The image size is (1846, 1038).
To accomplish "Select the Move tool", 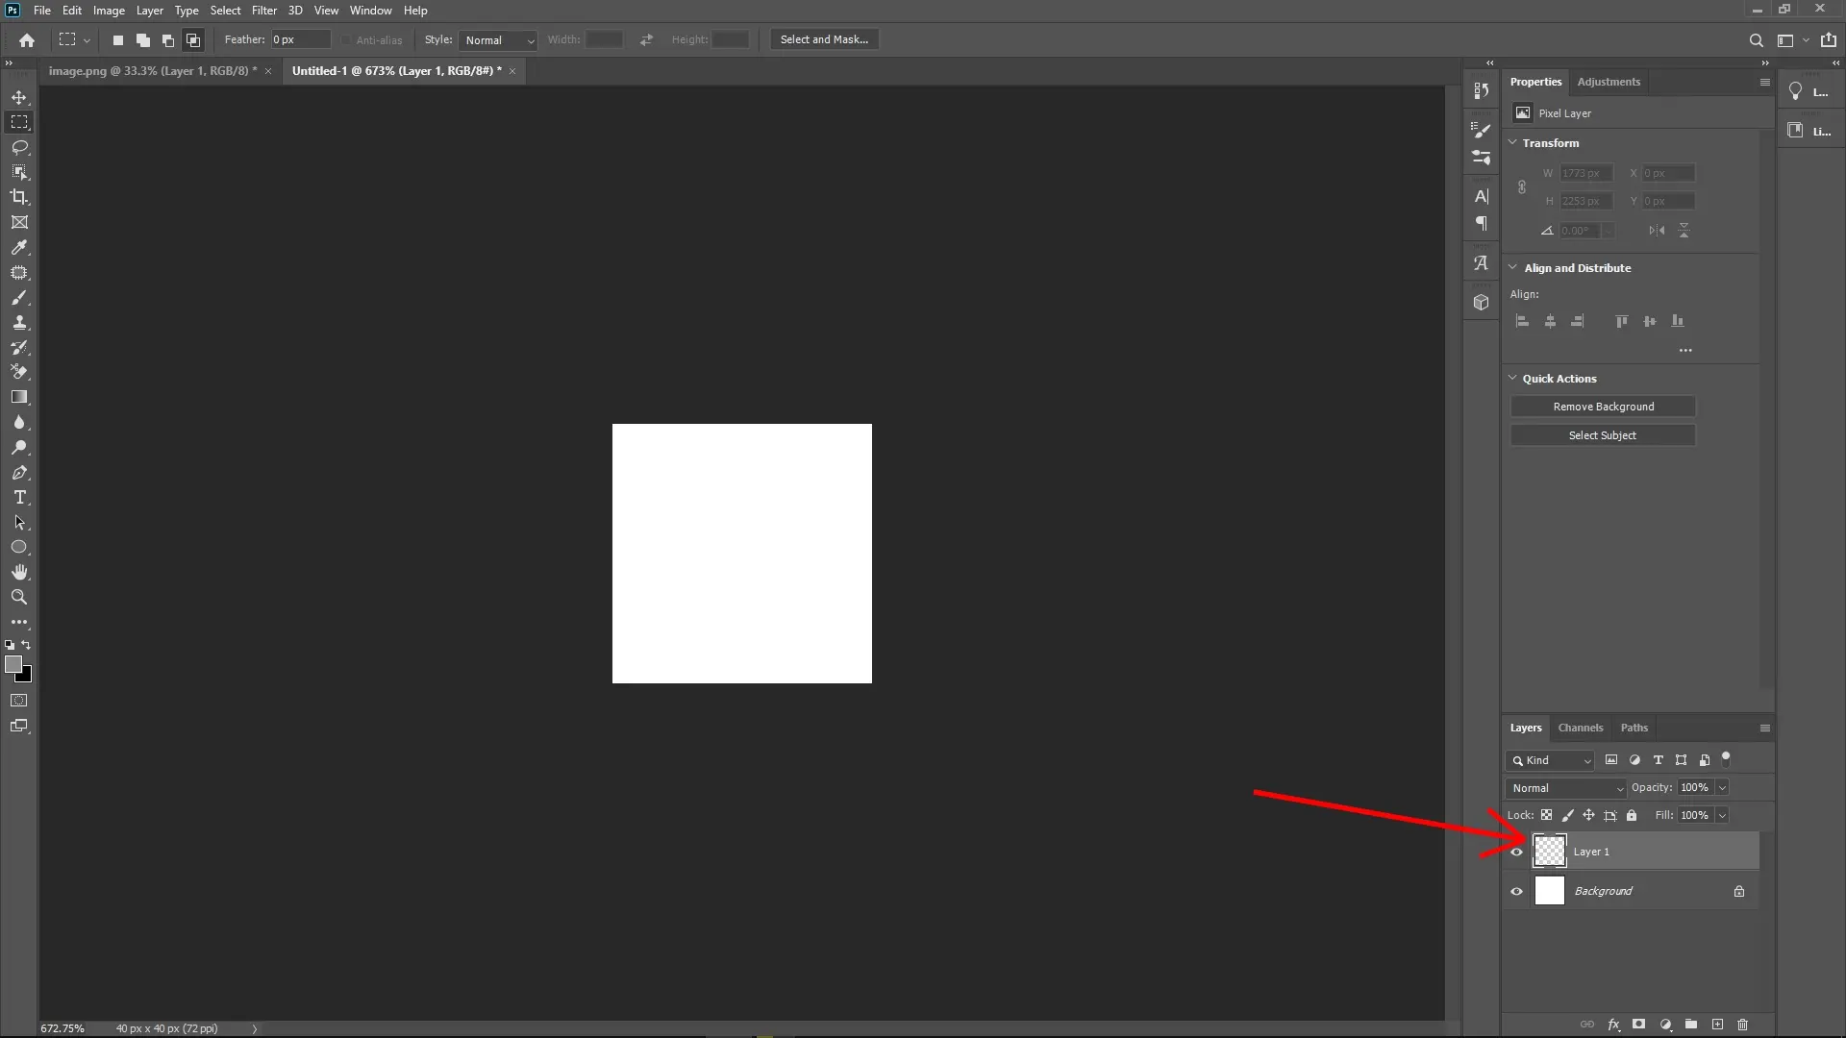I will (x=19, y=97).
